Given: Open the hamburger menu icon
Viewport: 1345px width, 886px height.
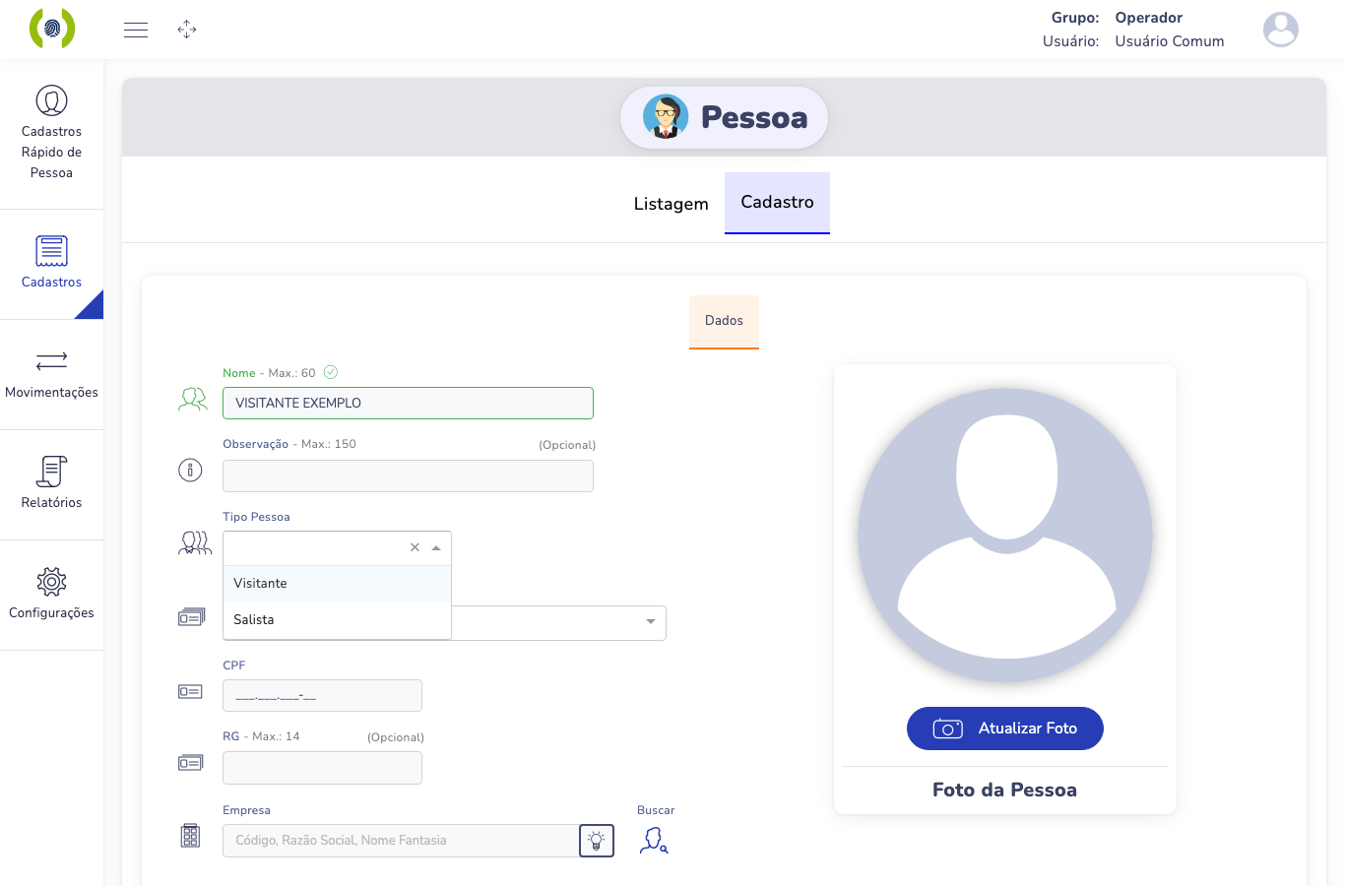Looking at the screenshot, I should point(136,30).
